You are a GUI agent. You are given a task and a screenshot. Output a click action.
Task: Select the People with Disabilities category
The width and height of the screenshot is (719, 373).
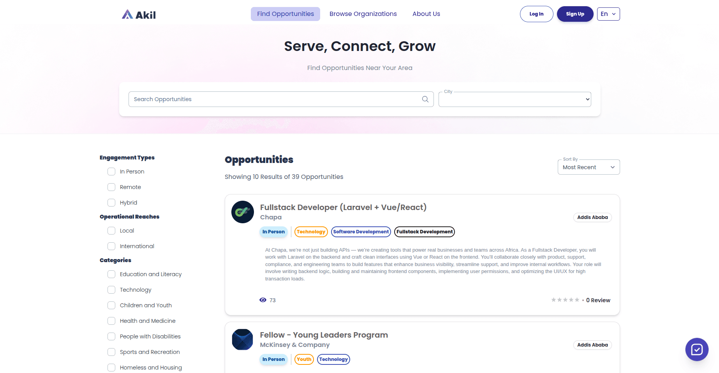pyautogui.click(x=111, y=336)
